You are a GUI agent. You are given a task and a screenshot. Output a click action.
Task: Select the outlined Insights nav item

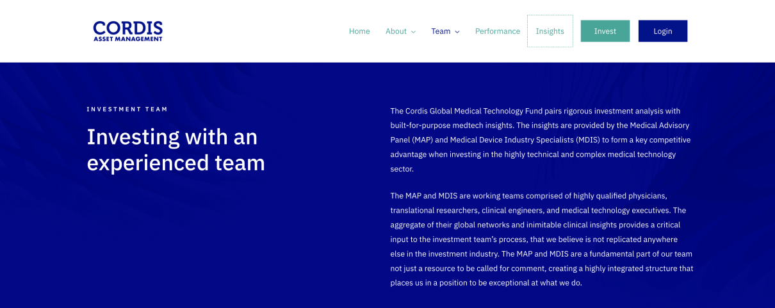click(x=550, y=31)
